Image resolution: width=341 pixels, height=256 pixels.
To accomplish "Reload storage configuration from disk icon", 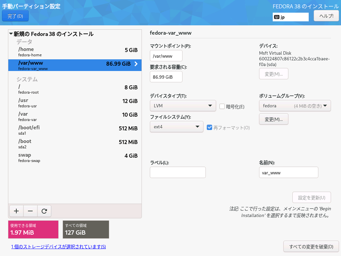I will 44,211.
